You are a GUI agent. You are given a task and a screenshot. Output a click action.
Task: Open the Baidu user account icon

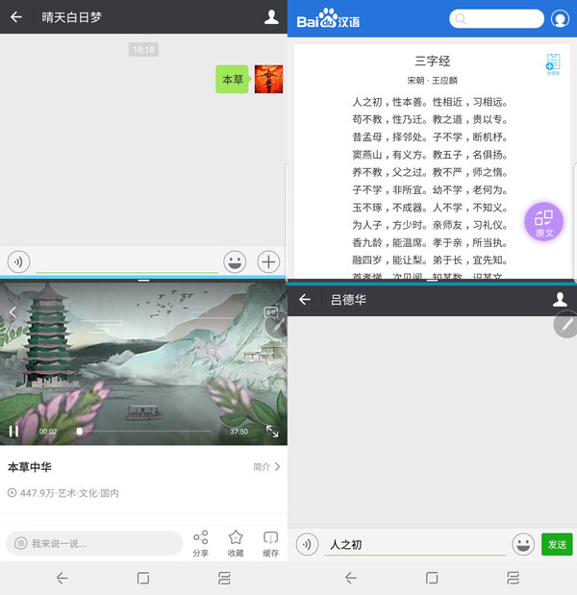(x=561, y=19)
